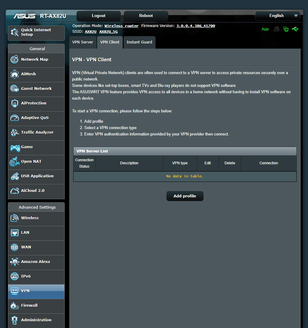Click the Wireless signal icon
The image size is (308, 328).
tap(15, 218)
